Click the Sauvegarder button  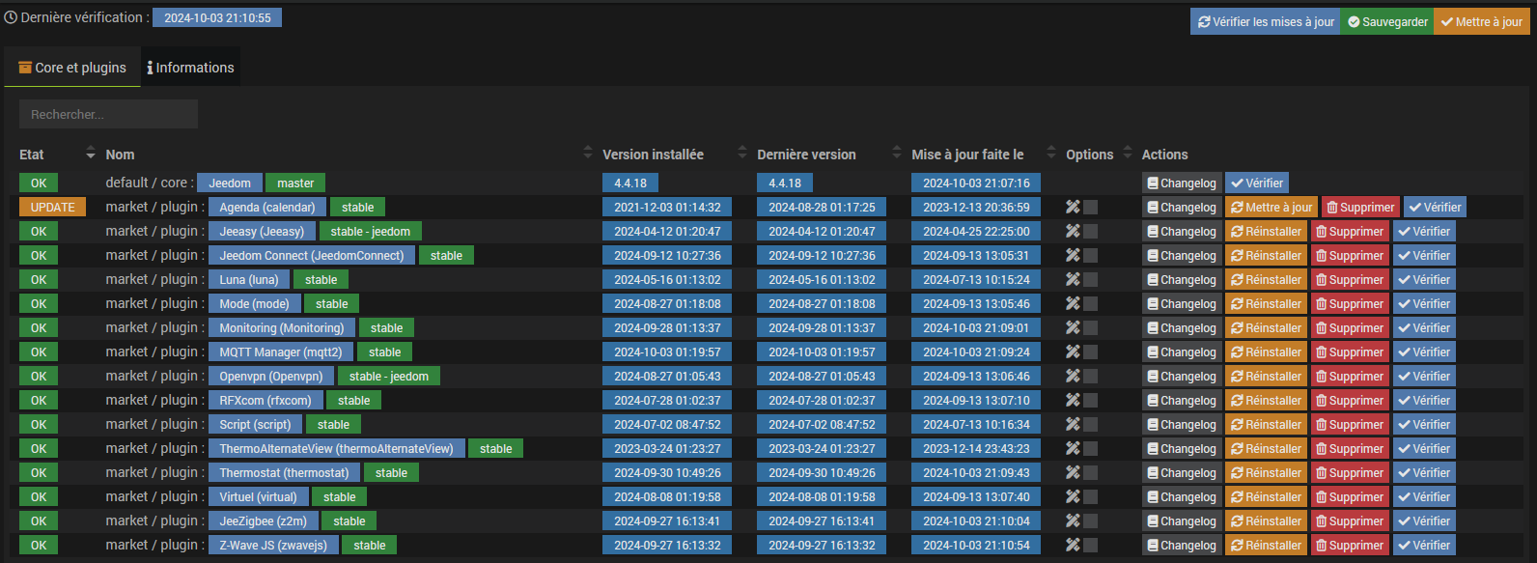coord(1387,21)
